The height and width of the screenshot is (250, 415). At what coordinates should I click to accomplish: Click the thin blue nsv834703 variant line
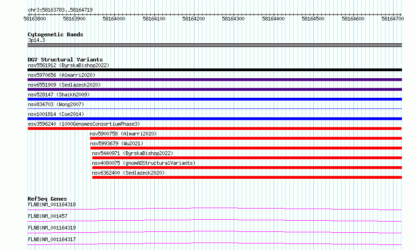pos(214,108)
